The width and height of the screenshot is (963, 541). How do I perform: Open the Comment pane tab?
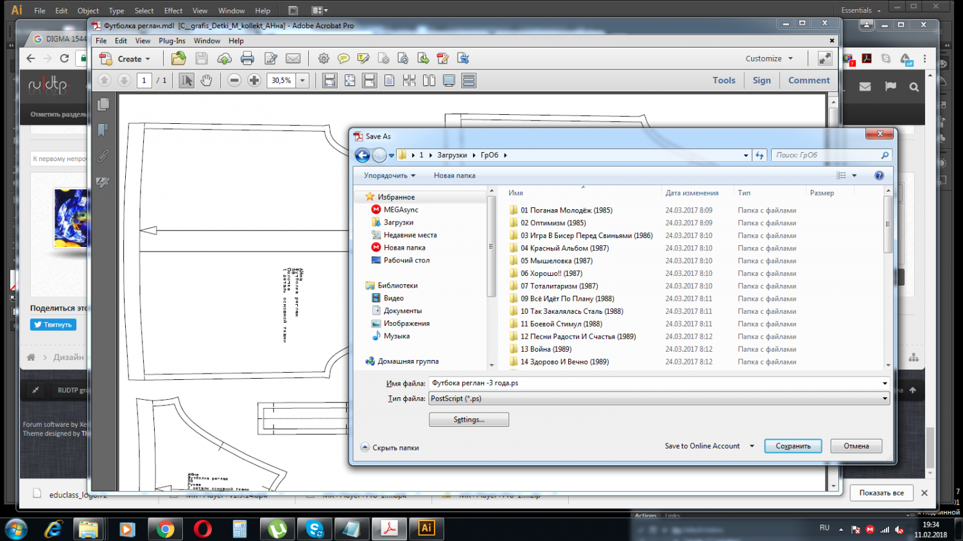pyautogui.click(x=808, y=80)
